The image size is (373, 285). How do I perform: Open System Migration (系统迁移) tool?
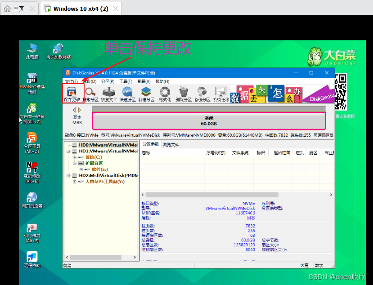(221, 94)
